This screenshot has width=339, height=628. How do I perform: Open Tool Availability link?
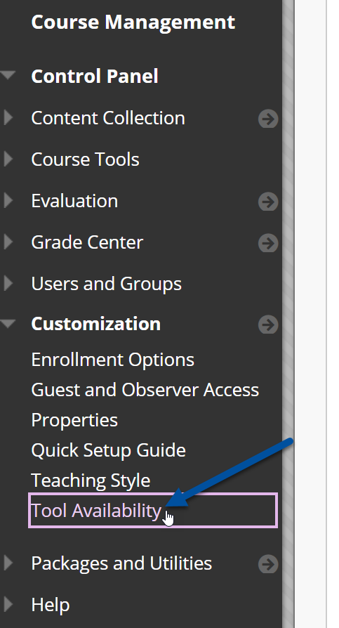click(96, 511)
